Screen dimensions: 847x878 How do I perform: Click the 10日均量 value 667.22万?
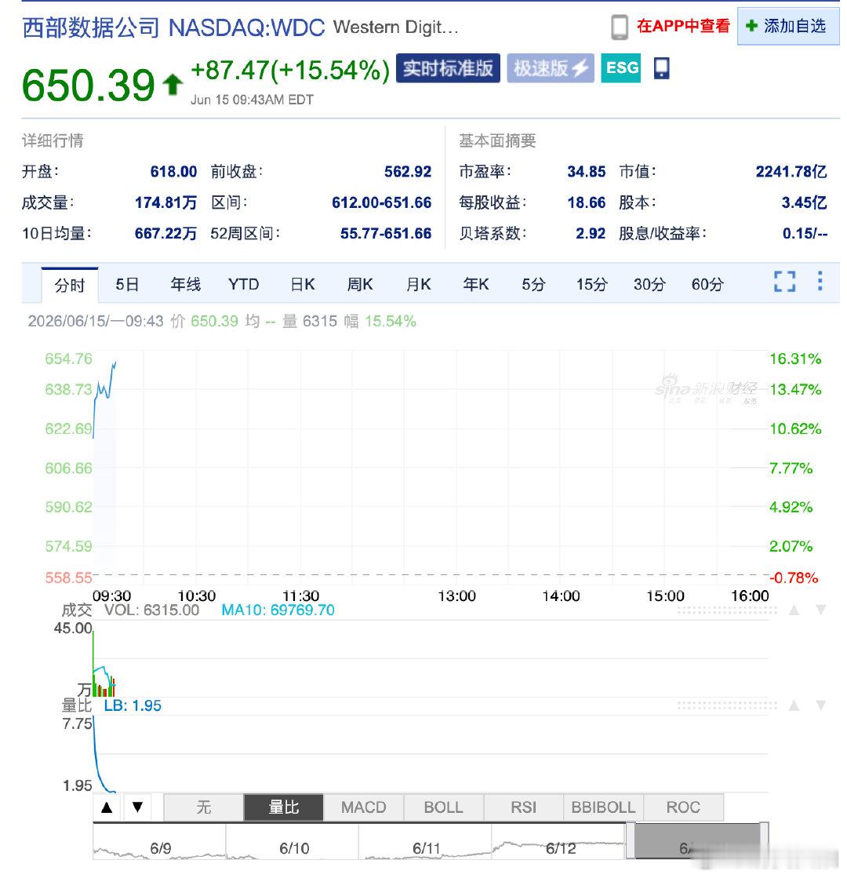click(165, 234)
